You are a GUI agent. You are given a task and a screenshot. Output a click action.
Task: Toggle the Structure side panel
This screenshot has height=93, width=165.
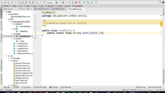tap(1, 25)
